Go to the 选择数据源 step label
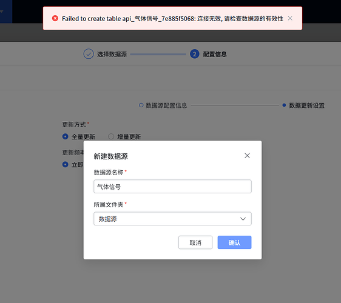341x303 pixels. coord(112,55)
